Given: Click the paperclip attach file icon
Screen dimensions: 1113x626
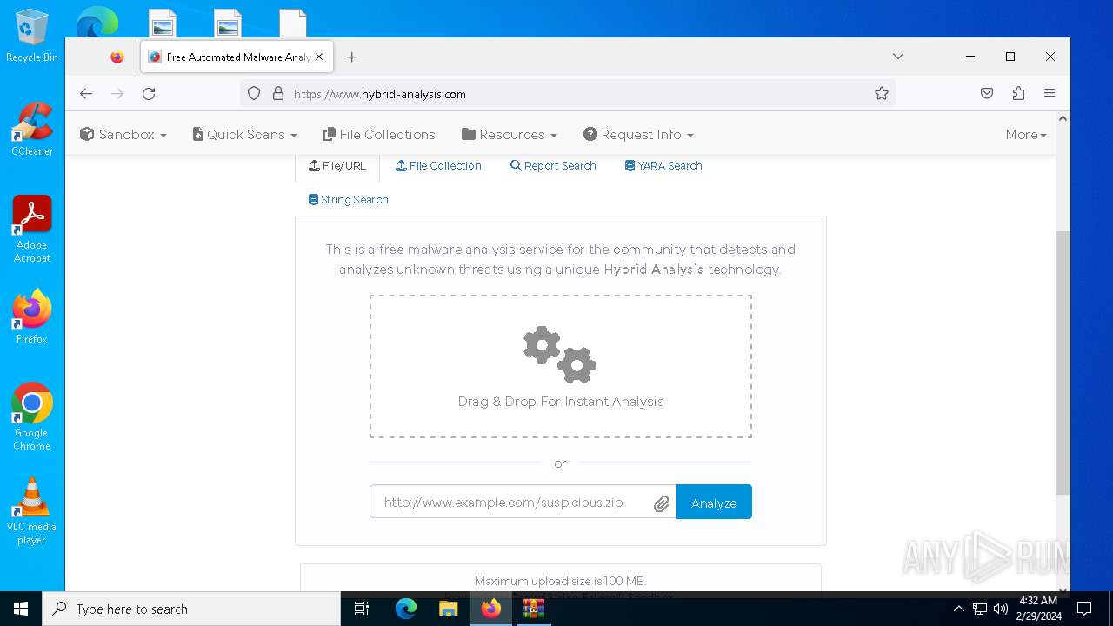Looking at the screenshot, I should (x=662, y=503).
